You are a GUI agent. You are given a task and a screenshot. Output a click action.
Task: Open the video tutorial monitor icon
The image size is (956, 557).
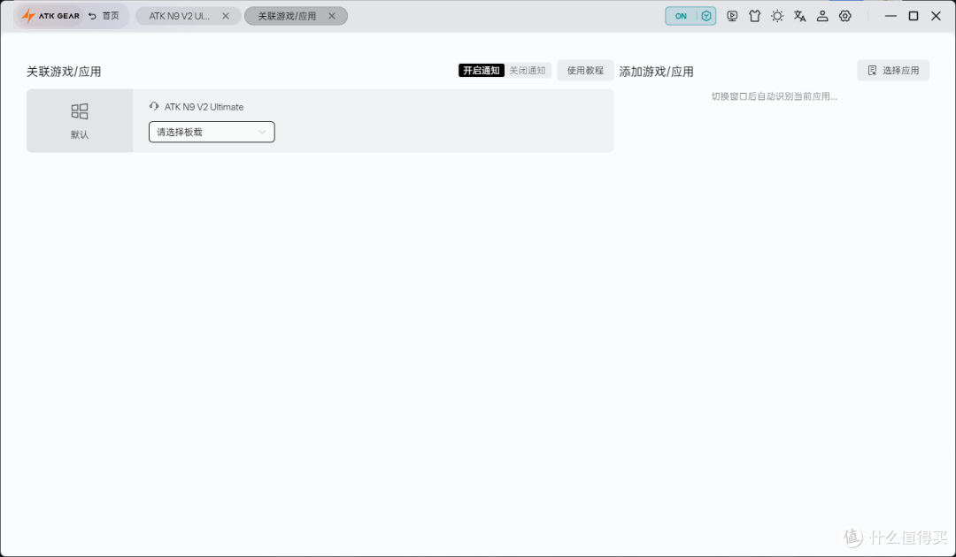732,17
